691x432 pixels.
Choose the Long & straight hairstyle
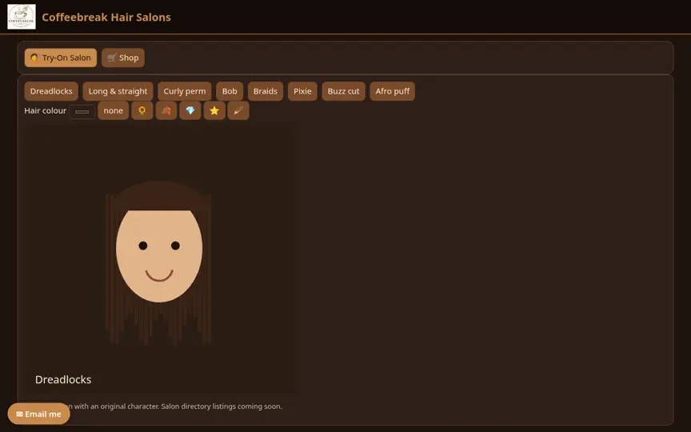118,91
